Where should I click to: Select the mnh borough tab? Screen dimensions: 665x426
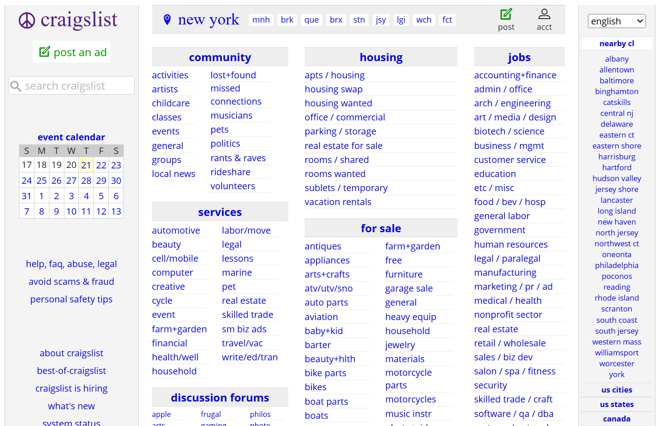tap(261, 20)
